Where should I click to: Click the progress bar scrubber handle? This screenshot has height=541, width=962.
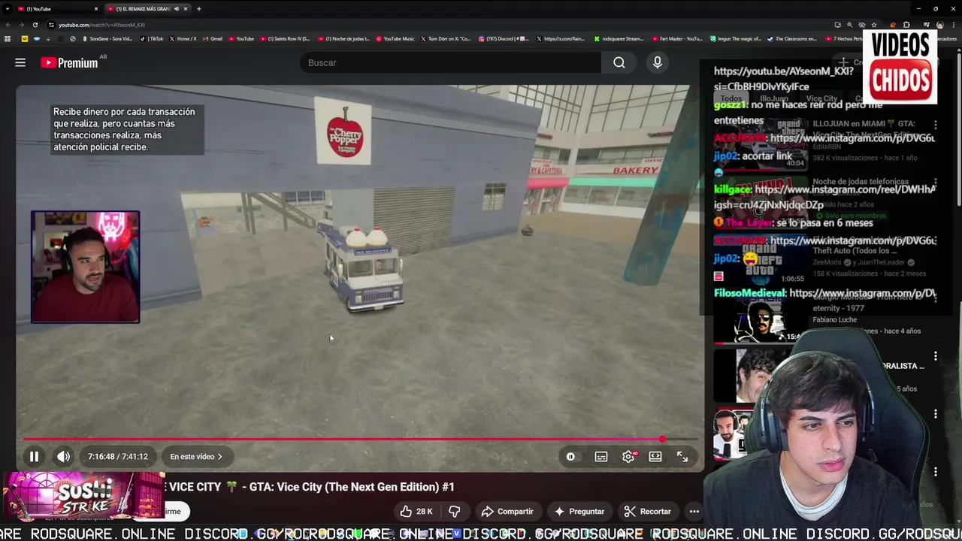tap(662, 439)
